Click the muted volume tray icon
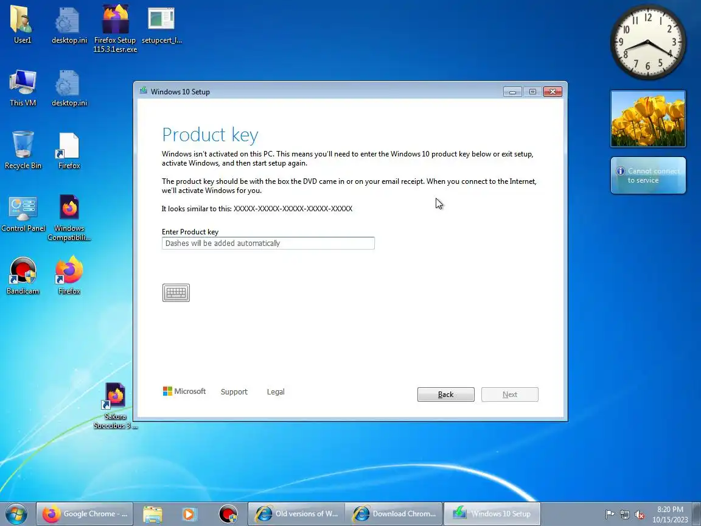 (x=640, y=515)
